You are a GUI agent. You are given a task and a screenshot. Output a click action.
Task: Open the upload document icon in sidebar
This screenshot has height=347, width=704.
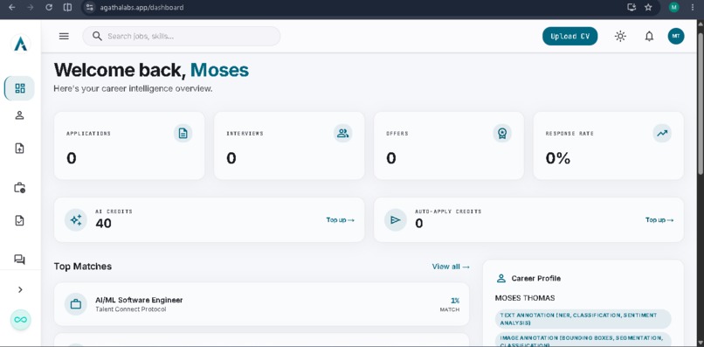pos(19,149)
